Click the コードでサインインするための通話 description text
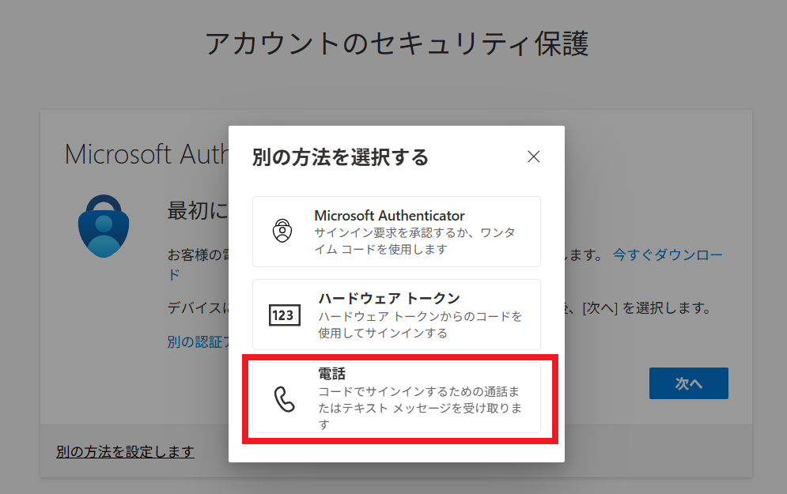Screen dimensions: 787x494 coord(420,408)
